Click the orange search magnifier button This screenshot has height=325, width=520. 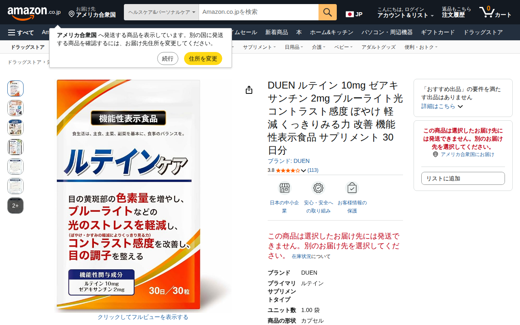[327, 12]
